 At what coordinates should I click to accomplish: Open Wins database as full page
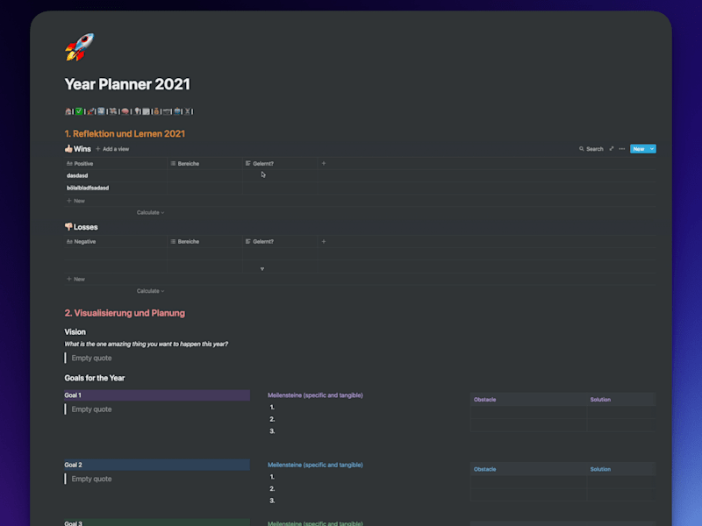pyautogui.click(x=611, y=149)
